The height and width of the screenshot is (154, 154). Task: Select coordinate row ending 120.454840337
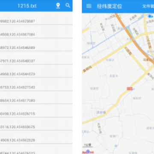(36, 58)
